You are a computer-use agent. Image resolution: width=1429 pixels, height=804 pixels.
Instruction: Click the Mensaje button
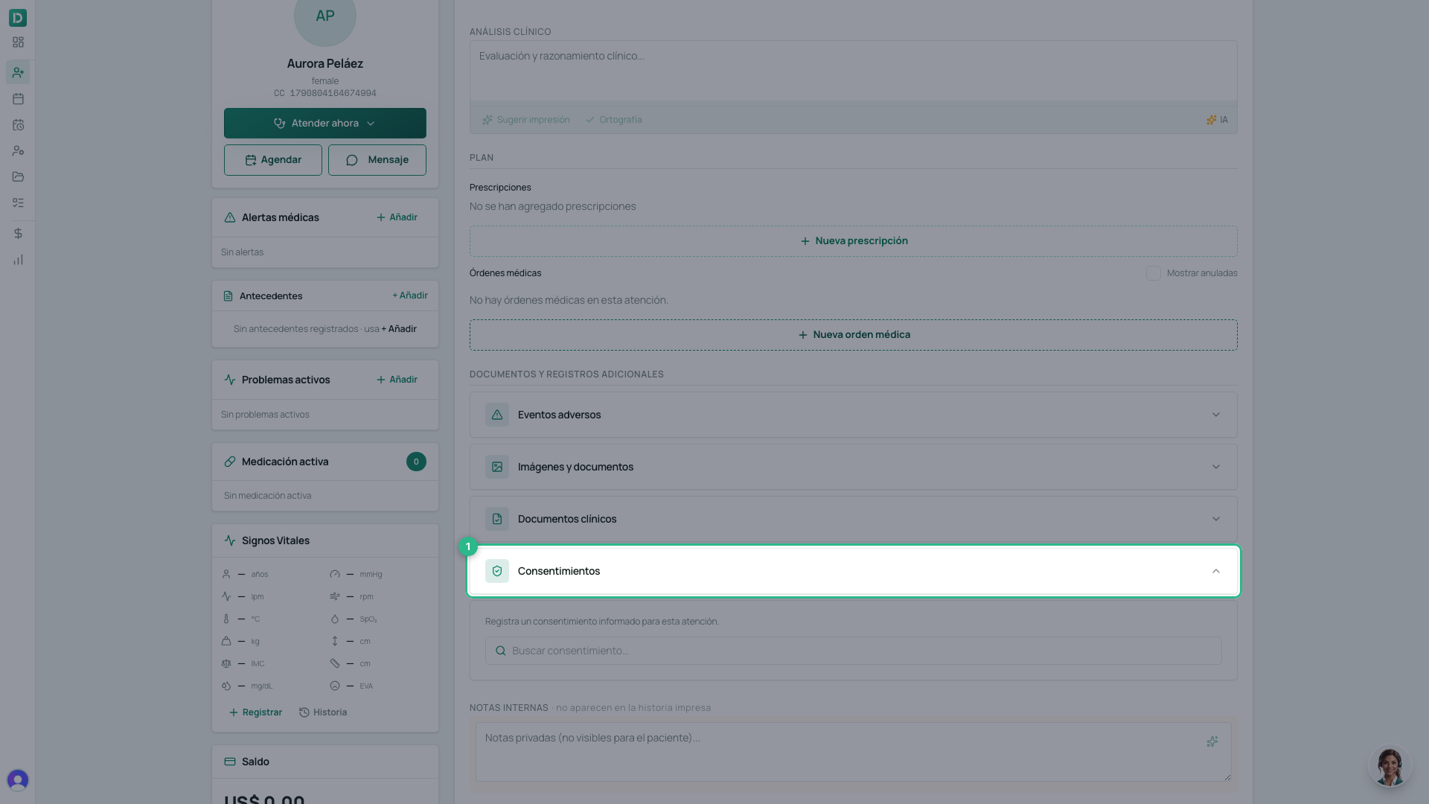pyautogui.click(x=377, y=160)
